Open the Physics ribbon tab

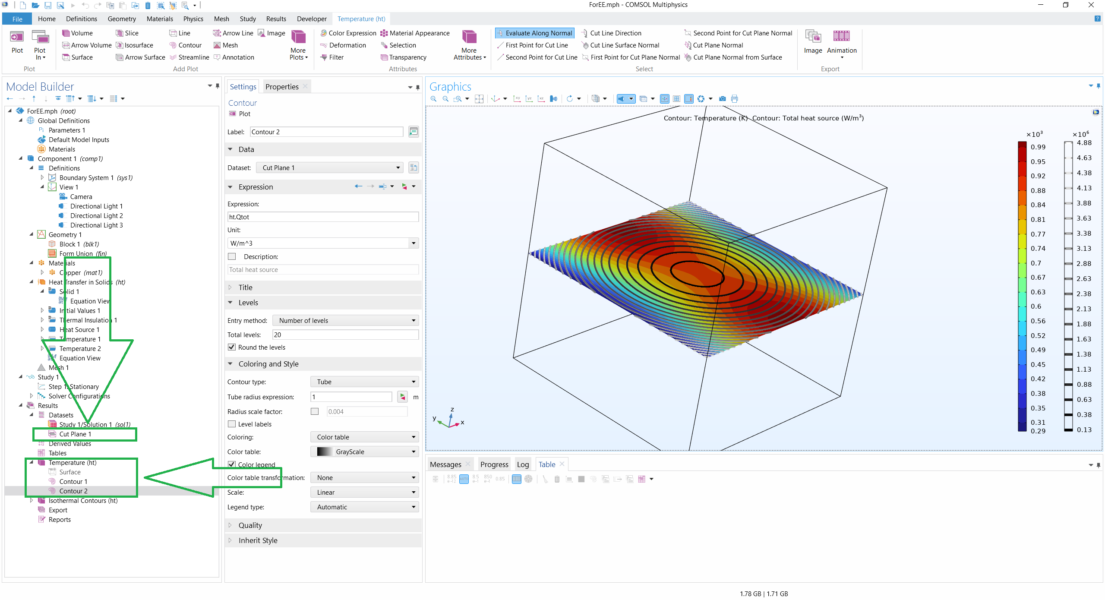193,19
